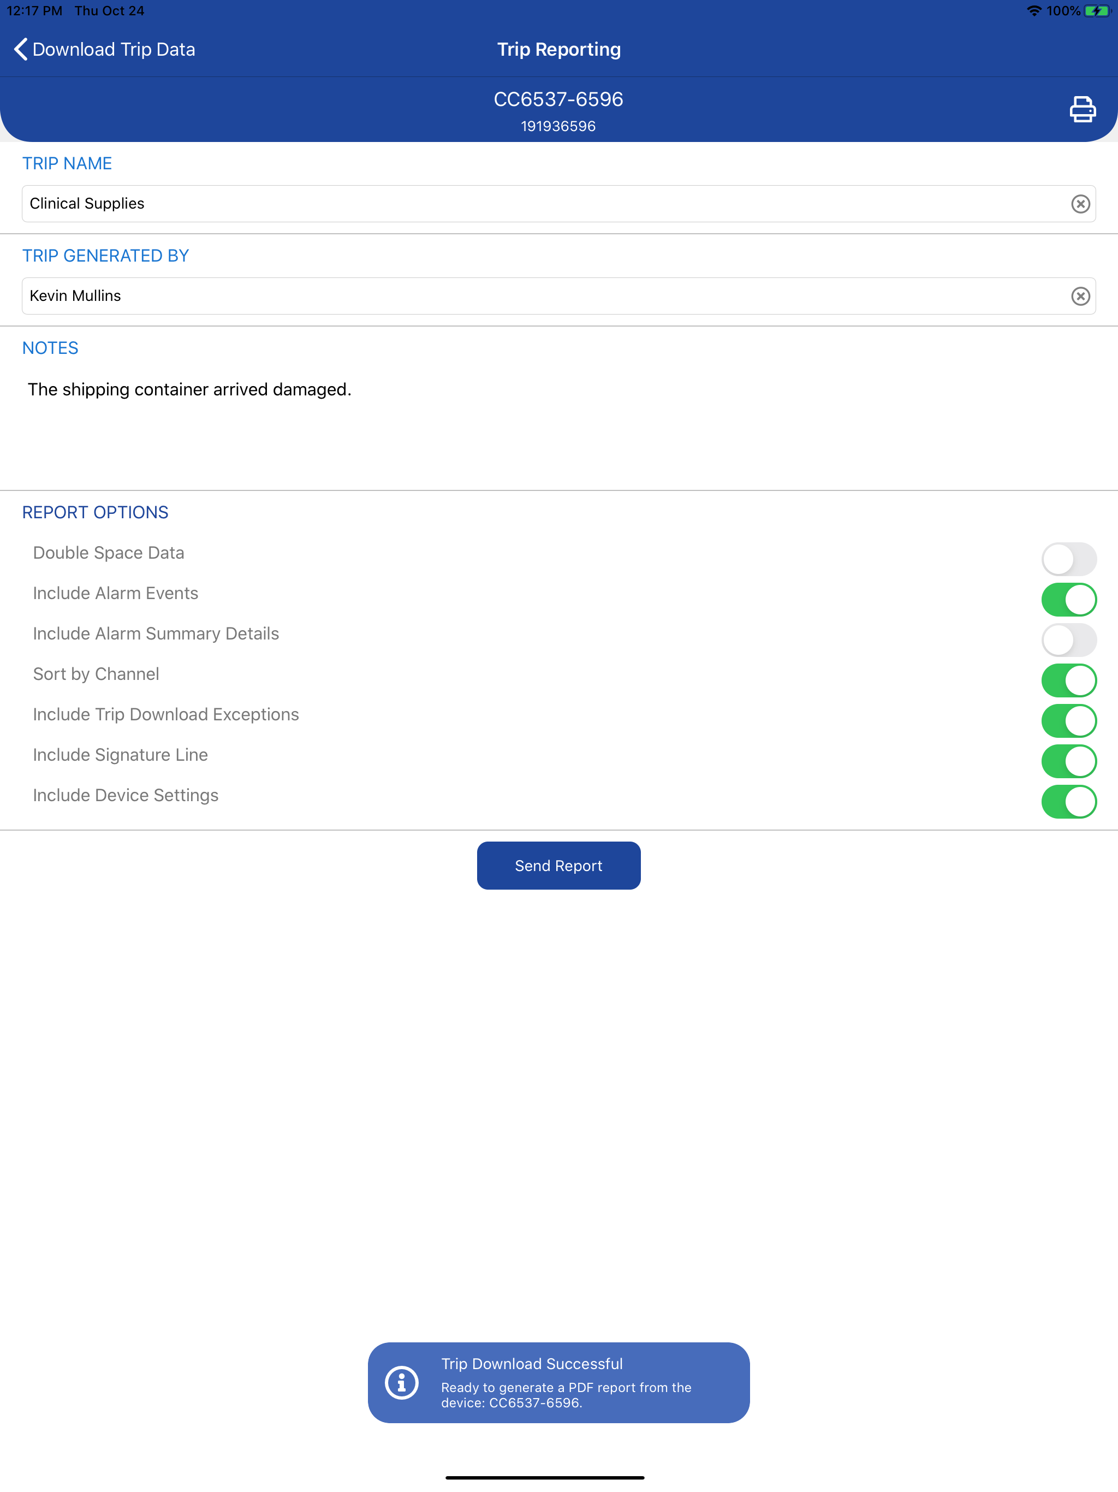The width and height of the screenshot is (1118, 1492).
Task: Disable the Include Signature Line switch
Action: point(1069,761)
